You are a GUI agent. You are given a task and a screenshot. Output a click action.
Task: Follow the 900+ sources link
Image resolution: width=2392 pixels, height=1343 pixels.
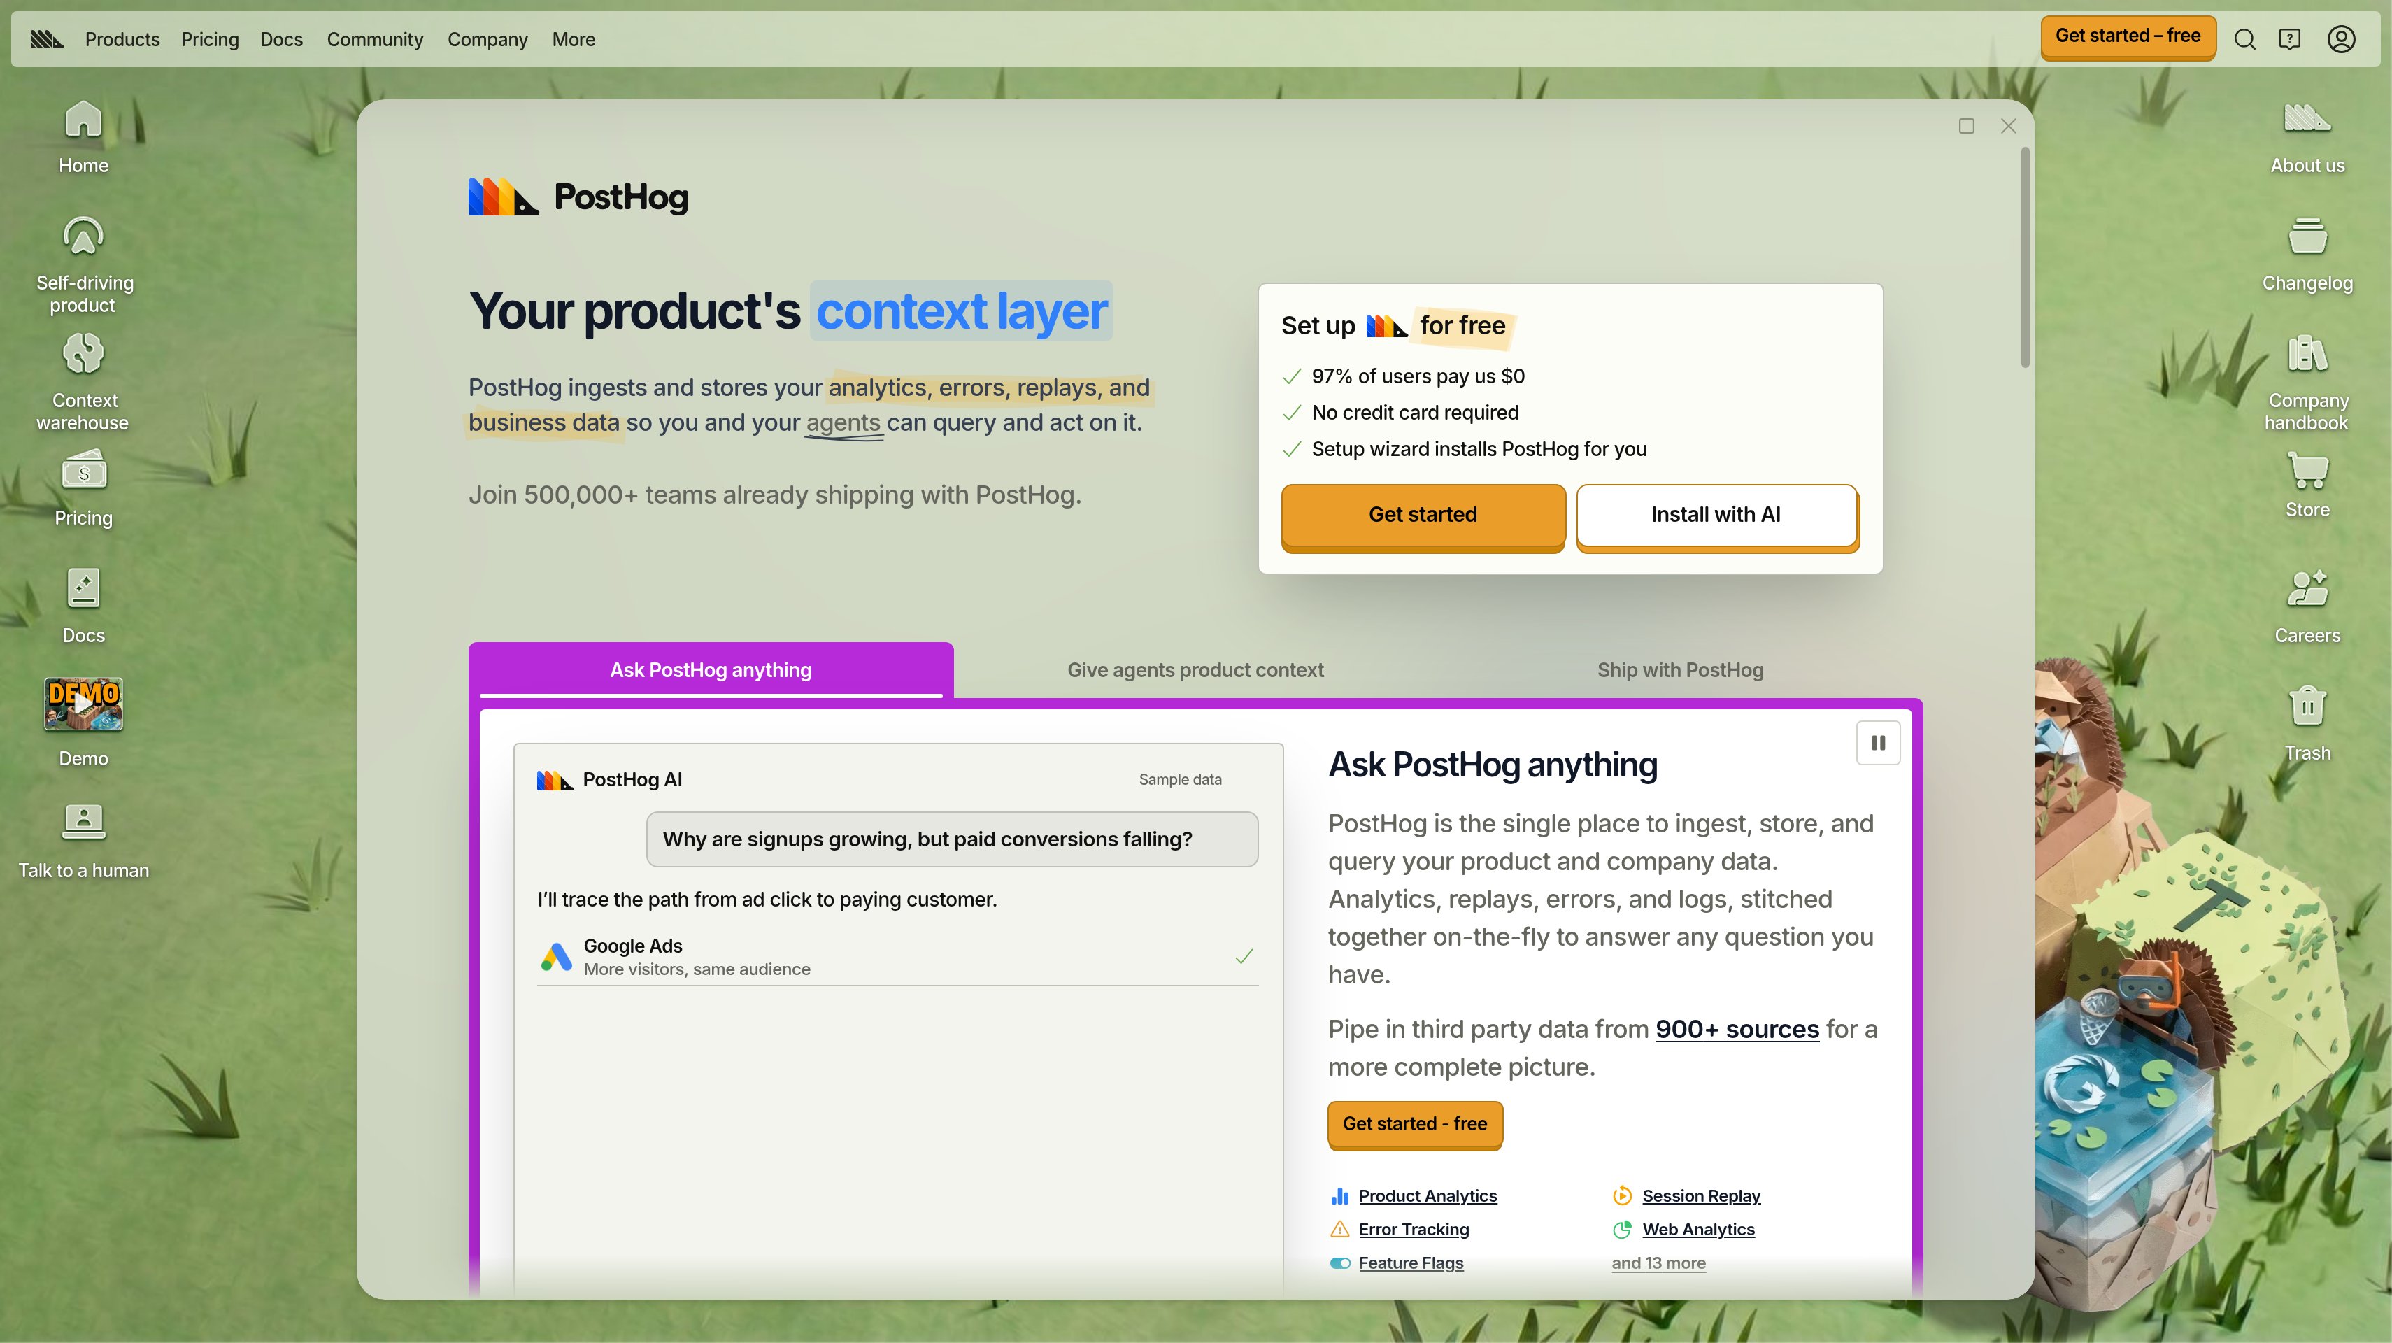[x=1737, y=1029]
